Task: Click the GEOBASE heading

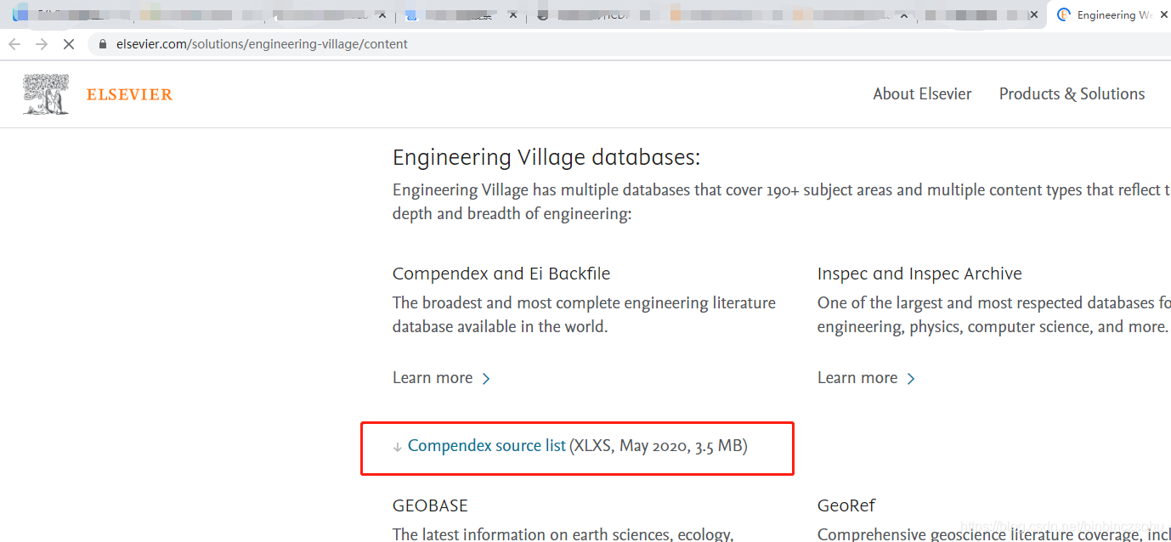Action: coord(430,505)
